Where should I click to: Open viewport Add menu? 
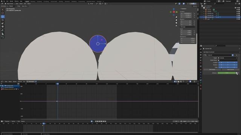(25, 4)
